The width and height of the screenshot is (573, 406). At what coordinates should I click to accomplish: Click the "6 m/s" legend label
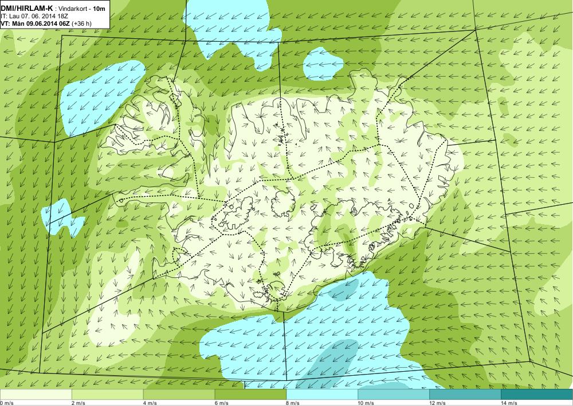[x=221, y=403]
